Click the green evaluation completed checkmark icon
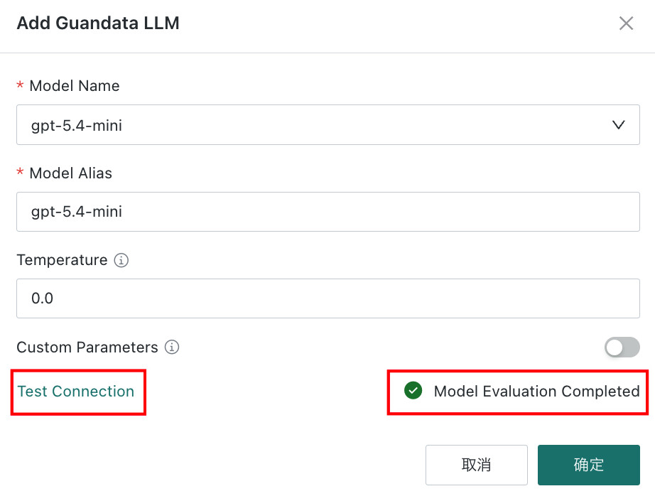Viewport: 655px width, 496px height. [413, 391]
